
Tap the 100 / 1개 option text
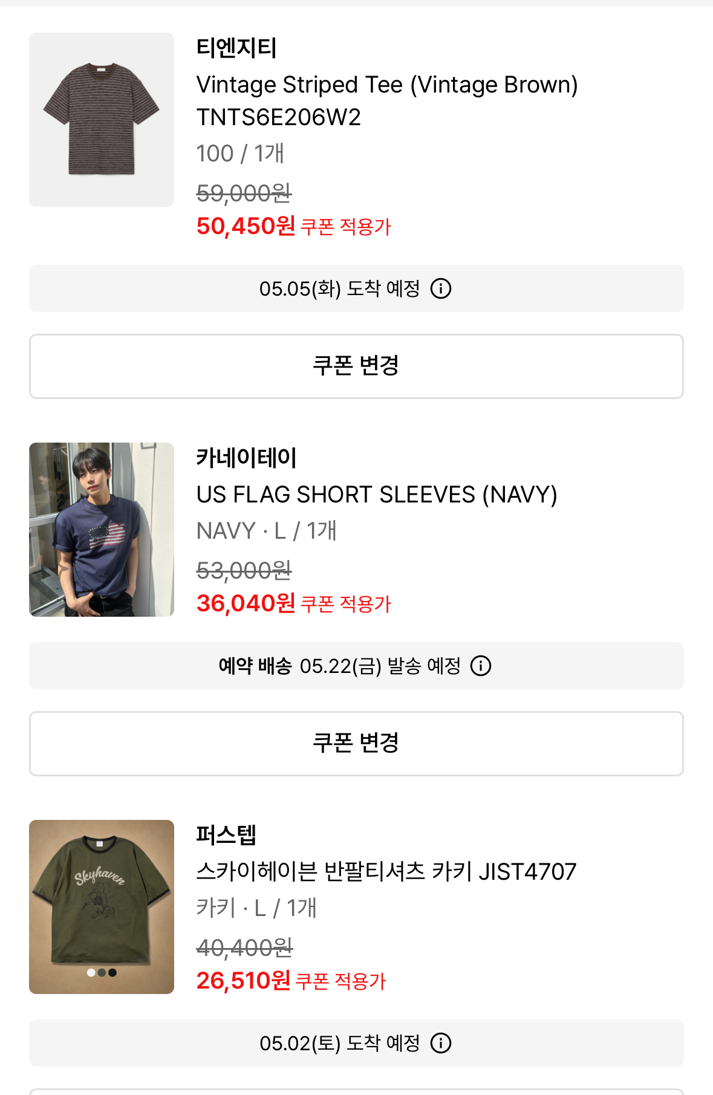240,154
